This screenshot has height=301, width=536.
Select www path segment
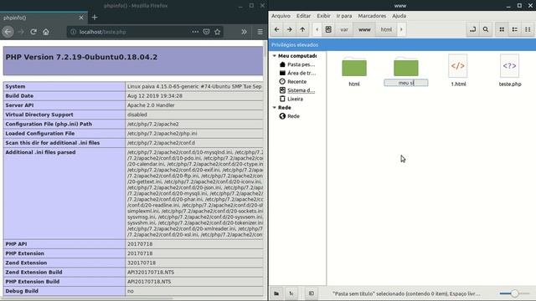364,30
